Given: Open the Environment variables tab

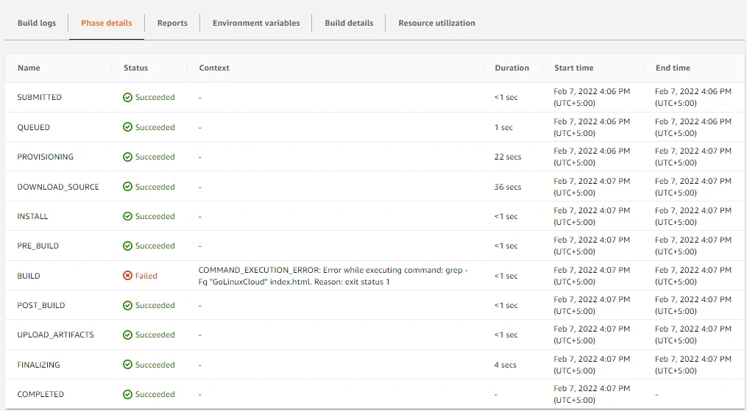Looking at the screenshot, I should pyautogui.click(x=256, y=23).
